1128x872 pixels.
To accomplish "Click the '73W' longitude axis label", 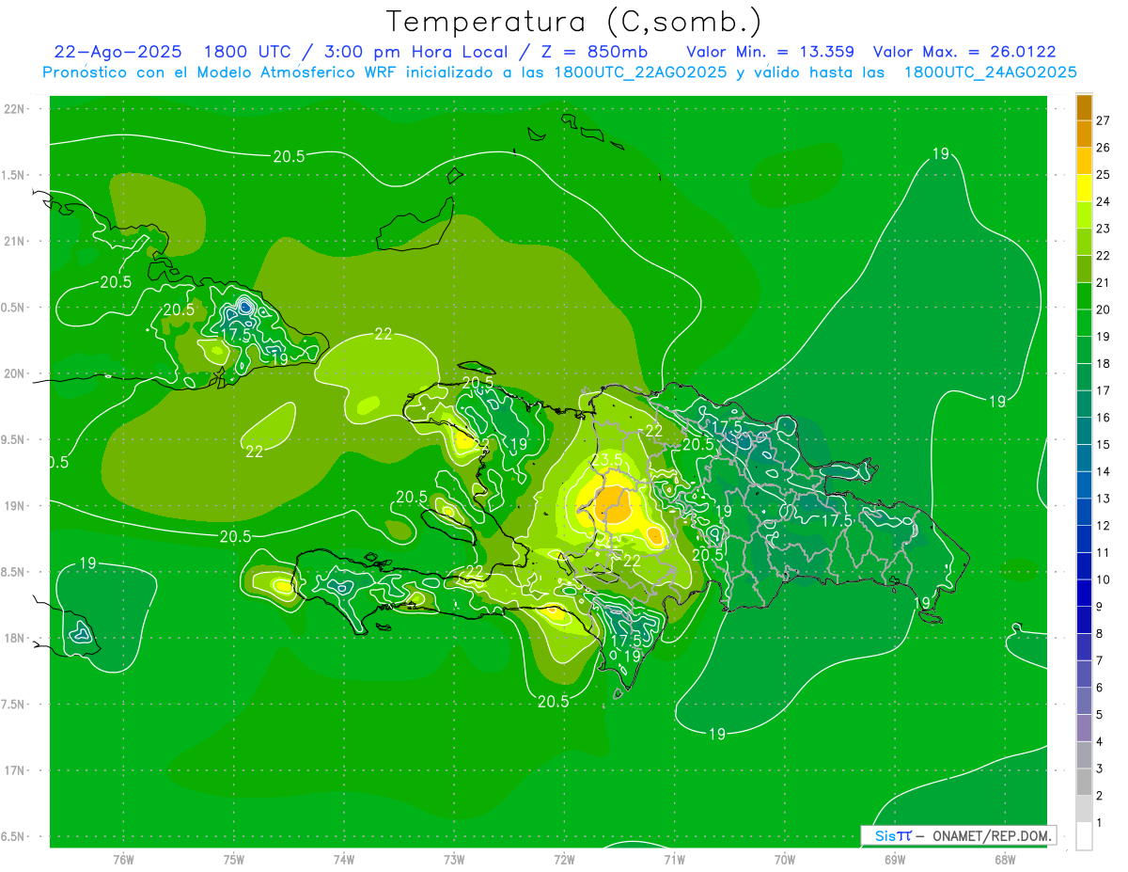I will (454, 859).
